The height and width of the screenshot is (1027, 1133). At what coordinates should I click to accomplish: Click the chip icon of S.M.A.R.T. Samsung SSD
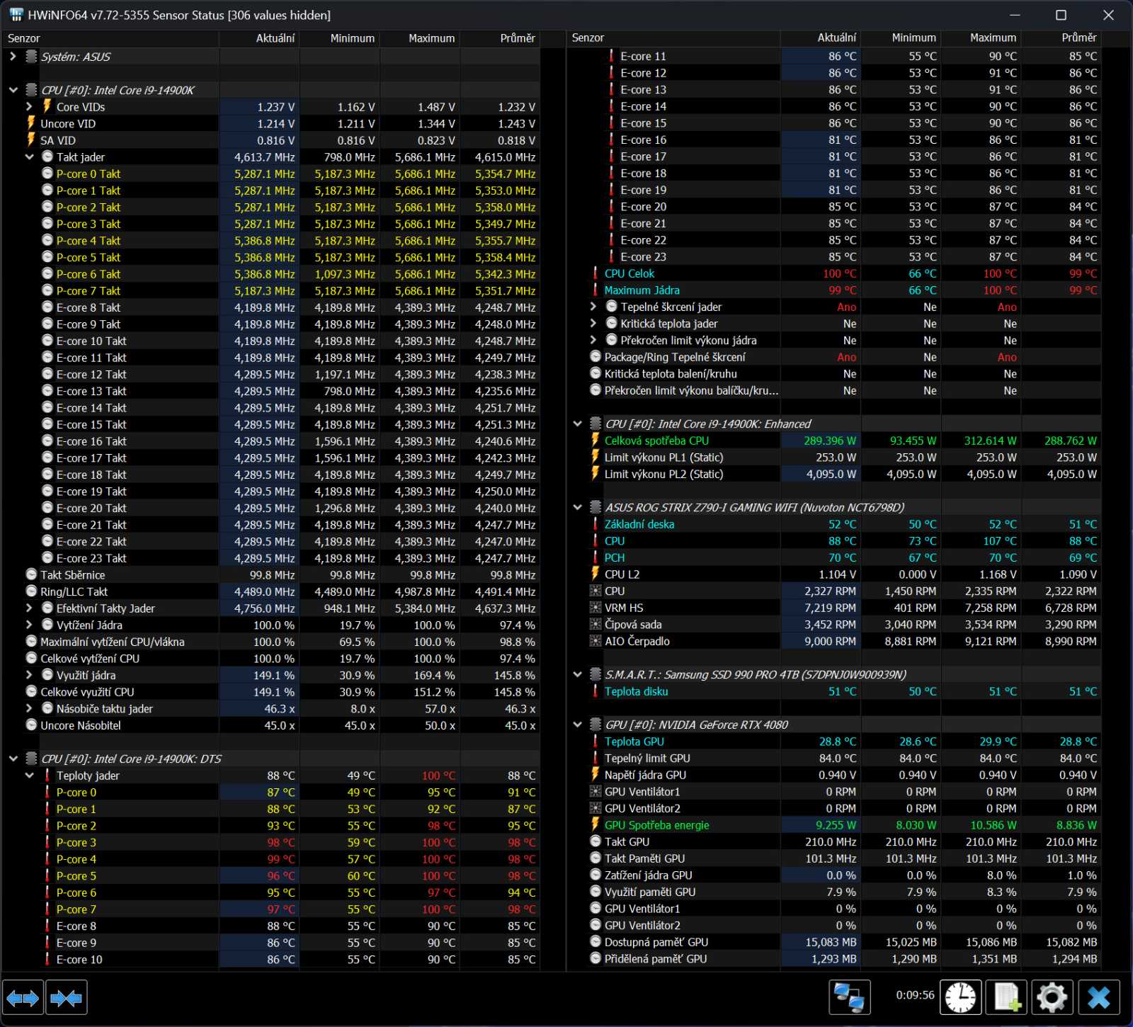(596, 674)
